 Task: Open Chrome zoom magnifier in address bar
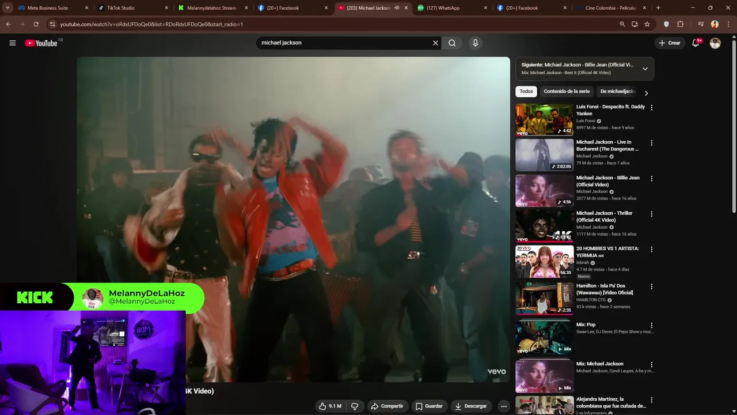tap(622, 24)
